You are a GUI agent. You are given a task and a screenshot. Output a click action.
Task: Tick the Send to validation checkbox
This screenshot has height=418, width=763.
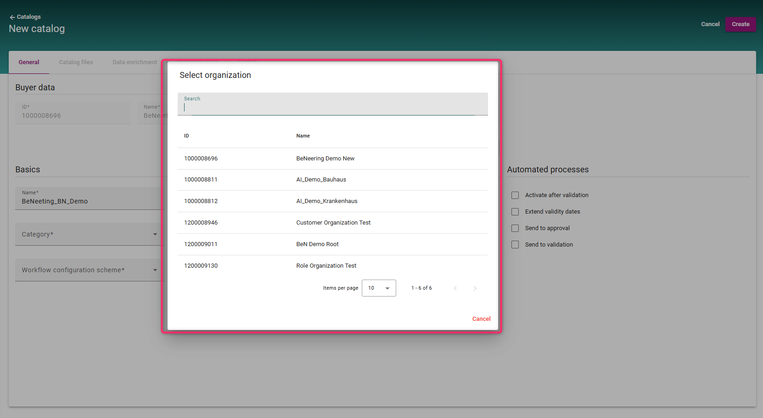point(515,245)
